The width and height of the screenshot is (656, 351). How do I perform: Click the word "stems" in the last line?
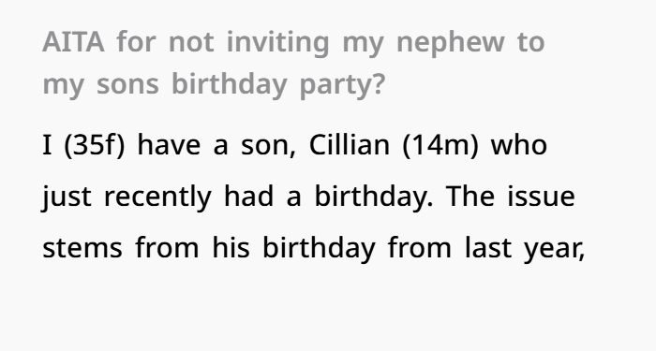click(x=82, y=248)
